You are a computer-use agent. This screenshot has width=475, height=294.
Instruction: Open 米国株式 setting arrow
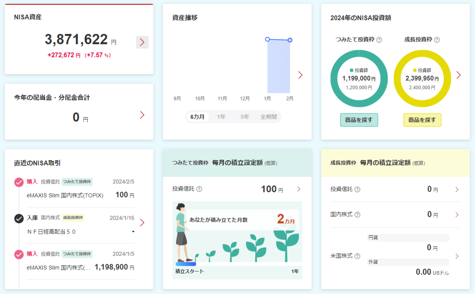tap(457, 256)
